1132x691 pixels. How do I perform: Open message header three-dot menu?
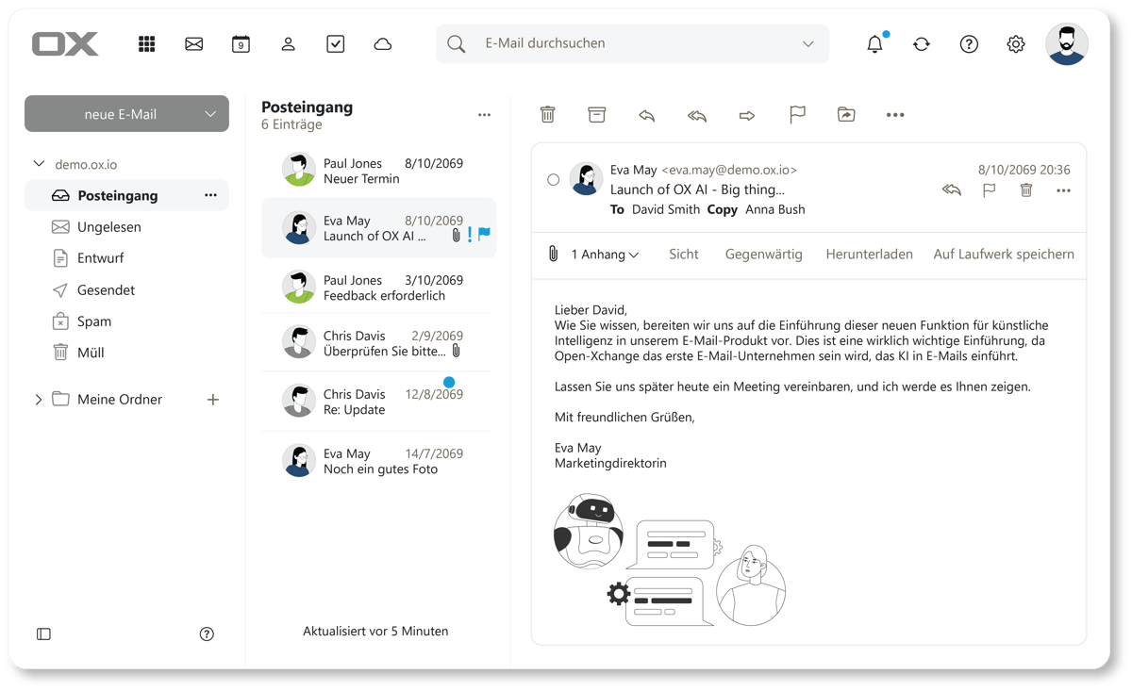tap(1064, 190)
